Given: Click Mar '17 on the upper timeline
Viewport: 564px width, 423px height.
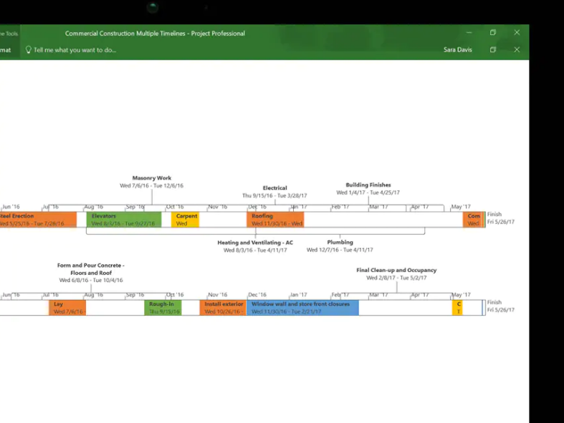Looking at the screenshot, I should click(379, 207).
